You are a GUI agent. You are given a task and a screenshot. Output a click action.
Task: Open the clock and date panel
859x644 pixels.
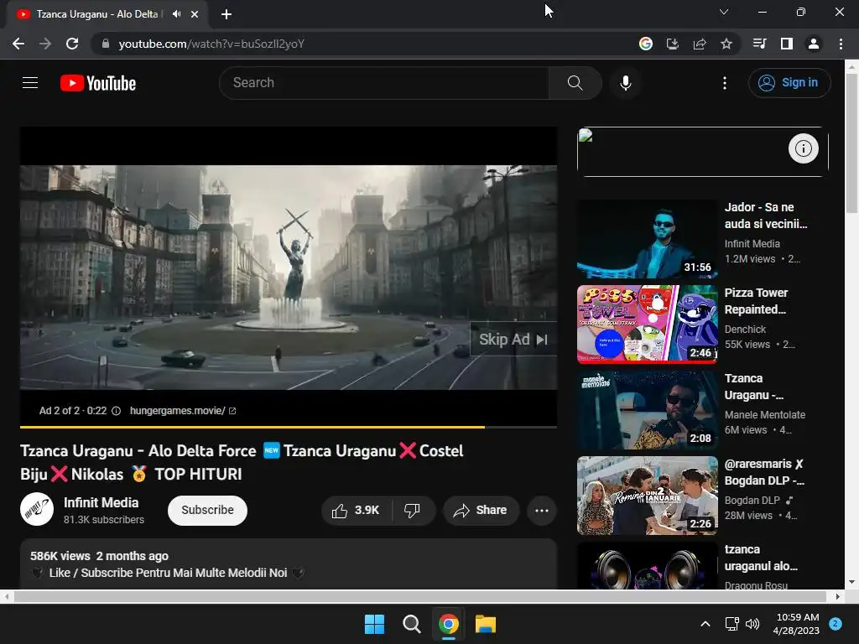point(797,624)
